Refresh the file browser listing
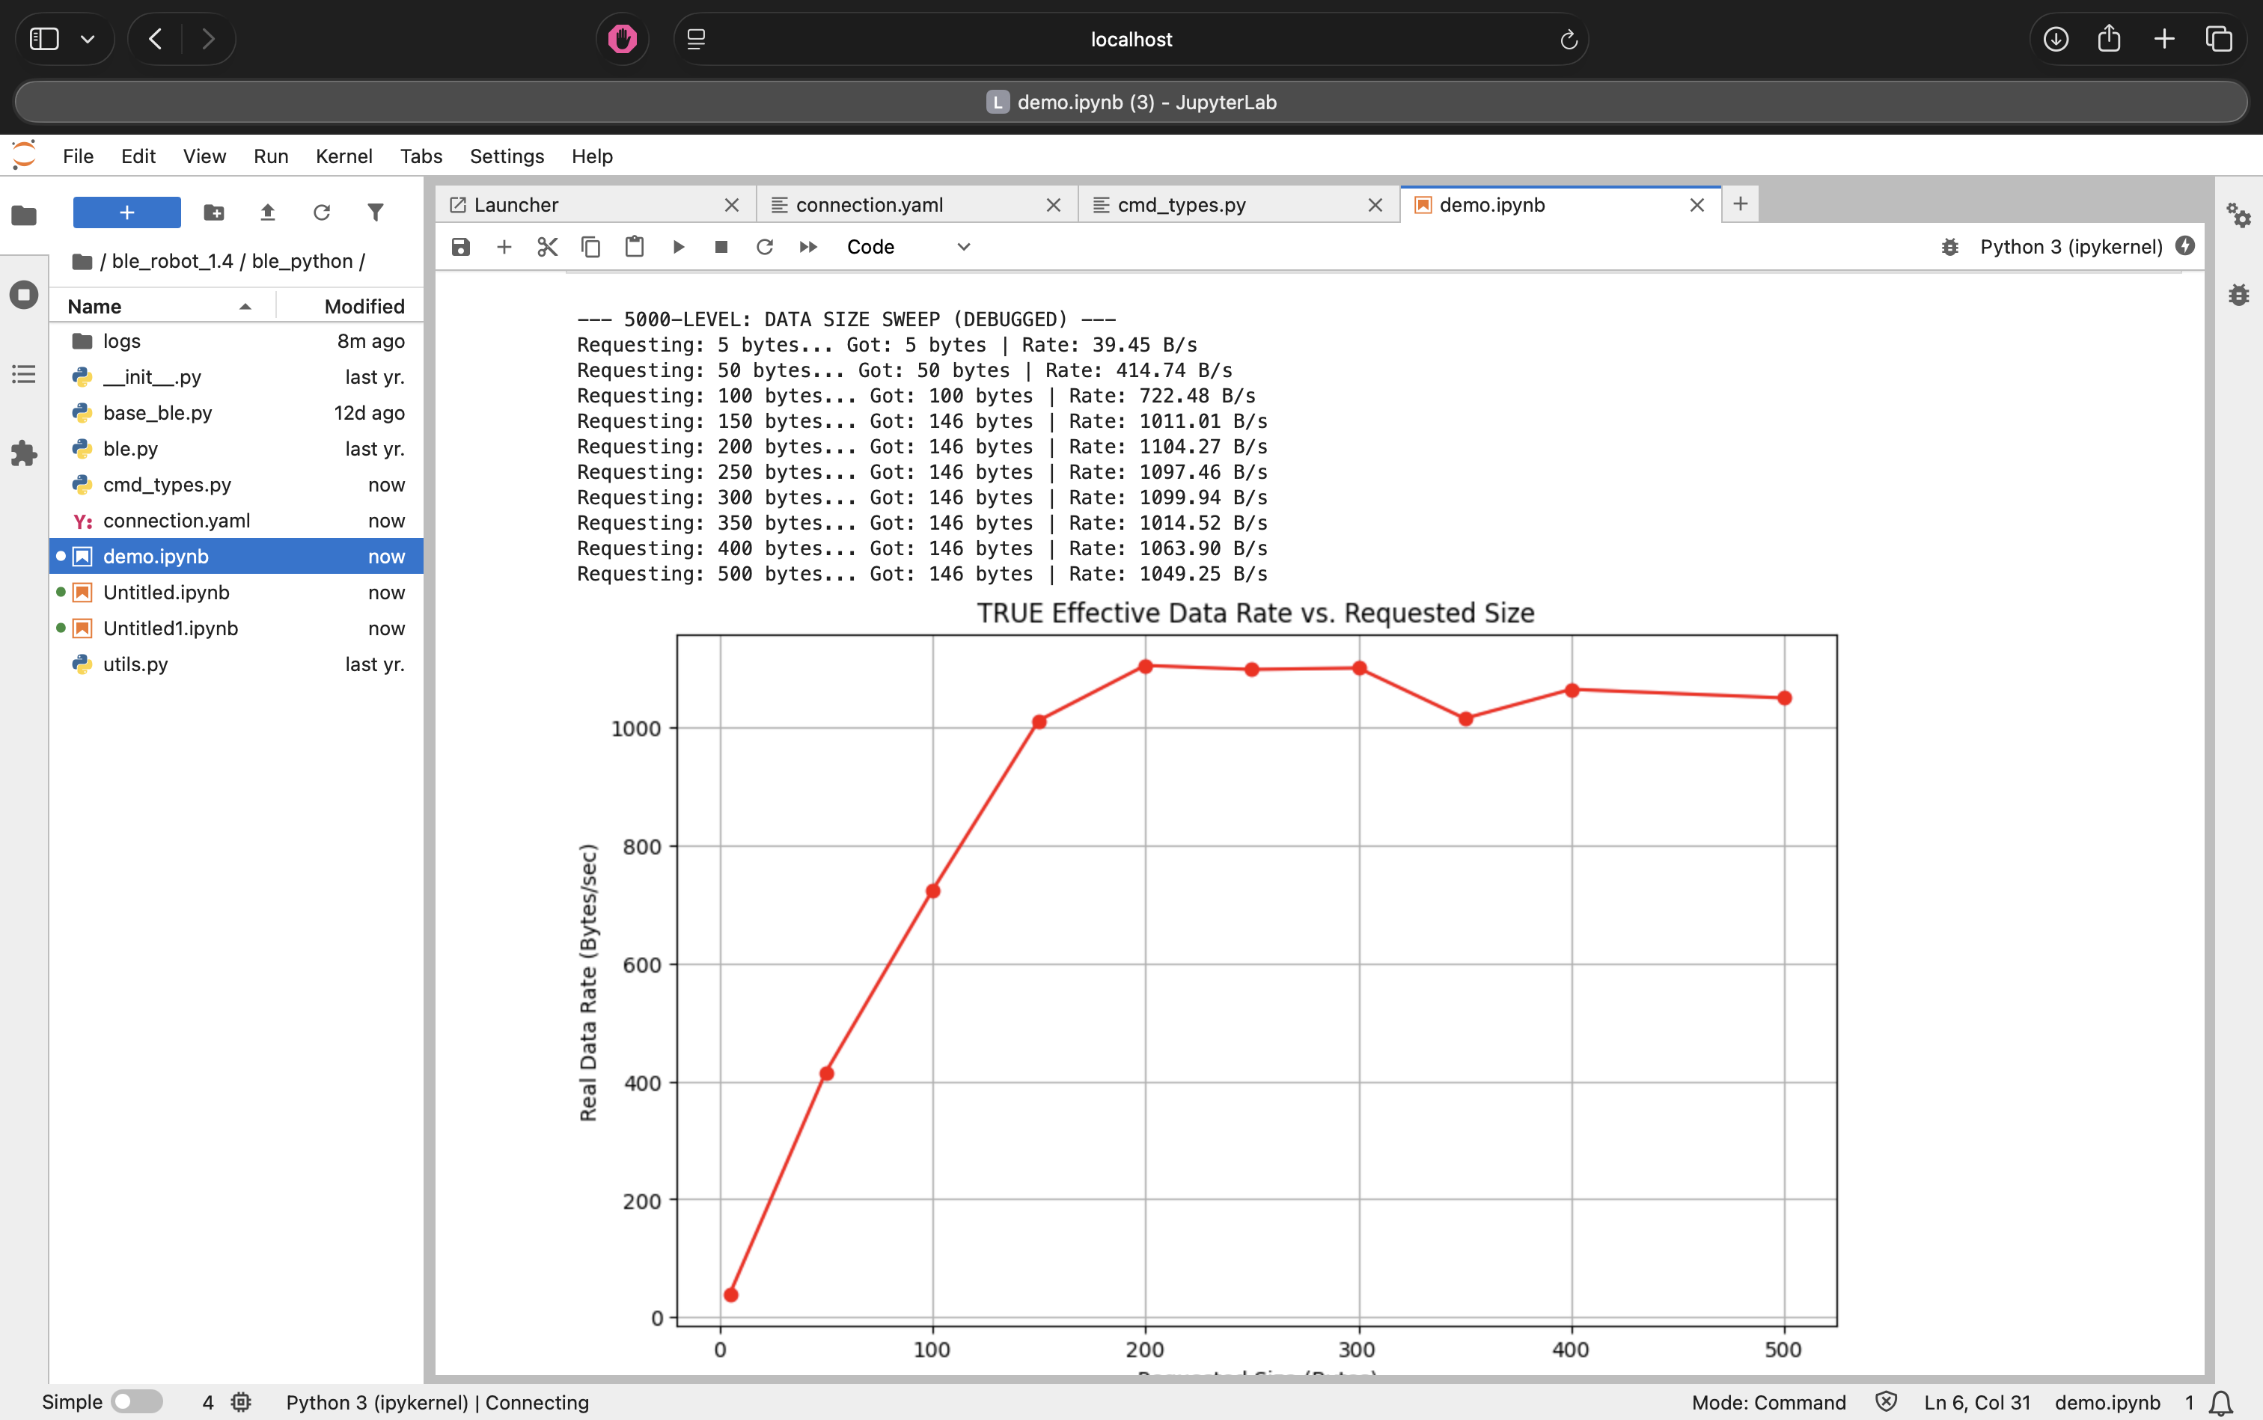The width and height of the screenshot is (2263, 1420). pos(323,213)
